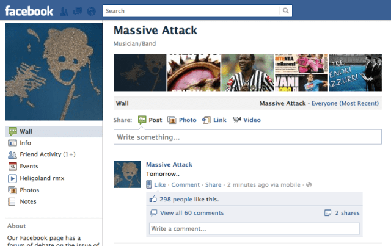The height and width of the screenshot is (246, 391).
Task: Go to Events in the sidebar
Action: tap(29, 166)
